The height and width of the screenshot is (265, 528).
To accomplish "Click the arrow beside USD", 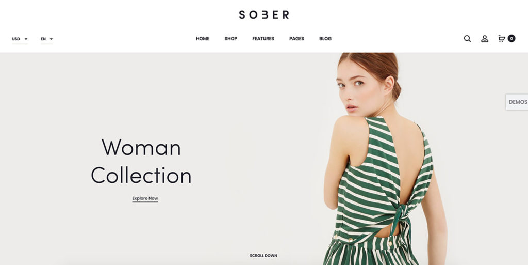I will [26, 39].
